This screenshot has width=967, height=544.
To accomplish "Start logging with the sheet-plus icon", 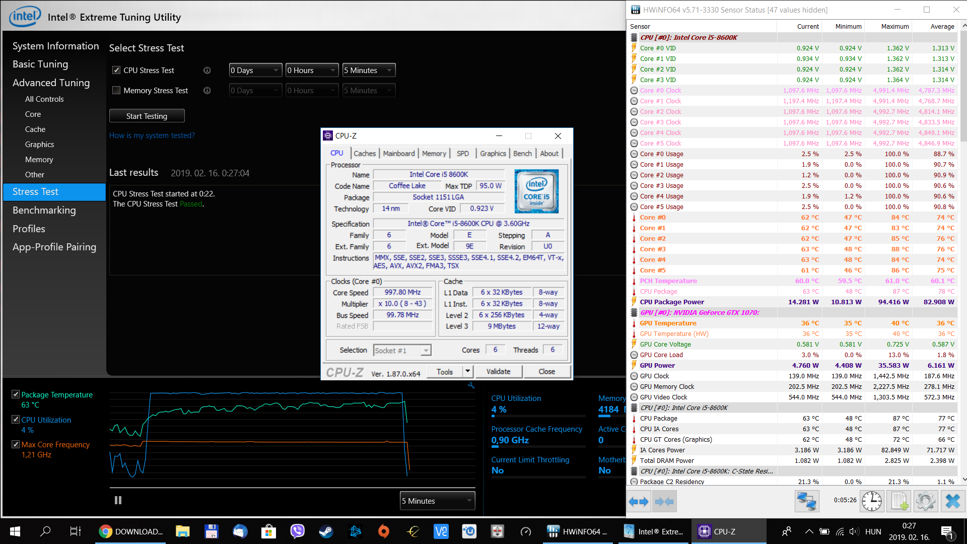I will click(x=899, y=501).
